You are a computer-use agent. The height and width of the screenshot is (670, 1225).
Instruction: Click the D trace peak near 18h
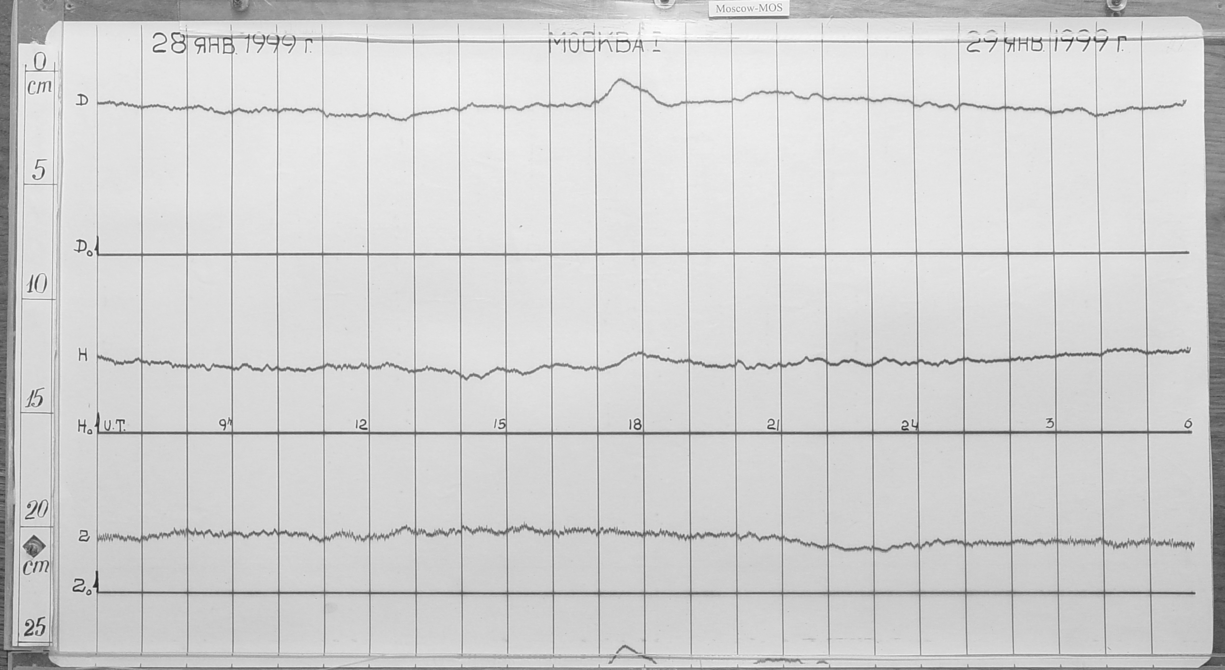(x=621, y=80)
